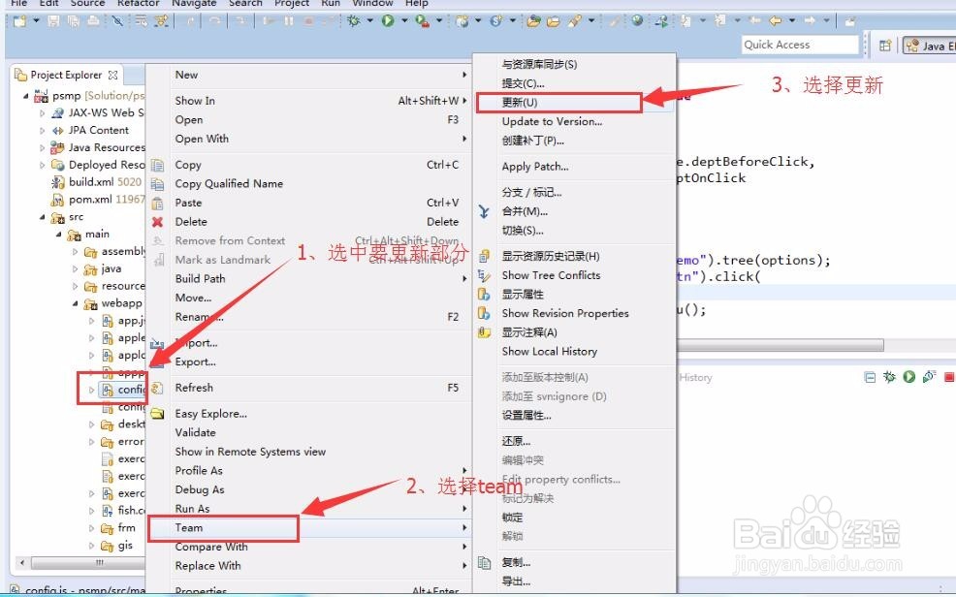Select pom.xml in Project Explorer
Image resolution: width=956 pixels, height=597 pixels.
[98, 200]
